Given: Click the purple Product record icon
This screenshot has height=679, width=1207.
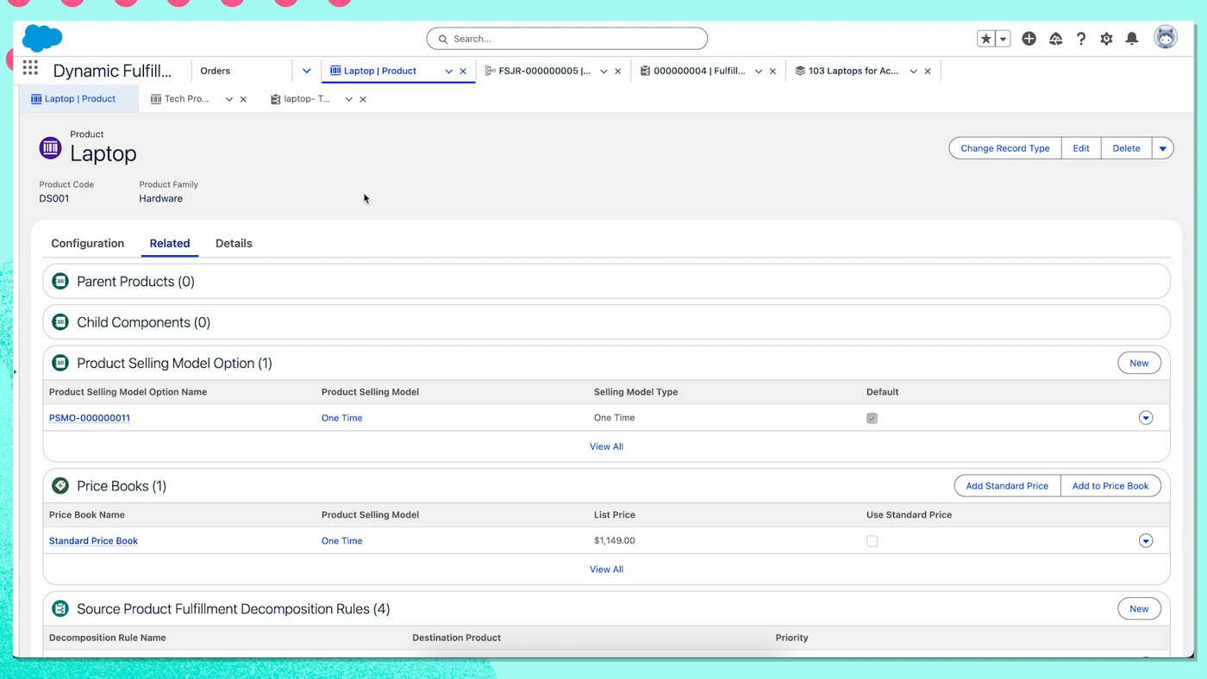Looking at the screenshot, I should tap(51, 148).
